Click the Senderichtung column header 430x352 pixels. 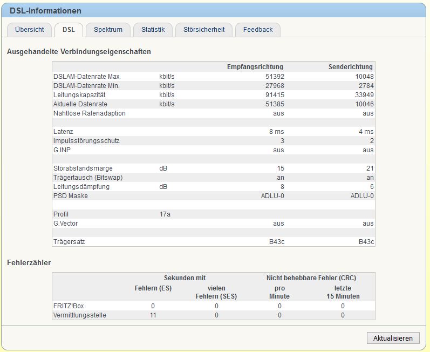click(351, 66)
